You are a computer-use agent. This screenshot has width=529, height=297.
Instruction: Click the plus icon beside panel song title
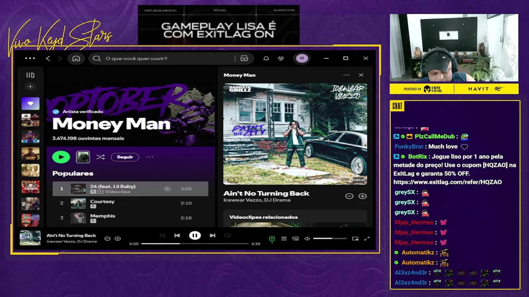(x=362, y=196)
